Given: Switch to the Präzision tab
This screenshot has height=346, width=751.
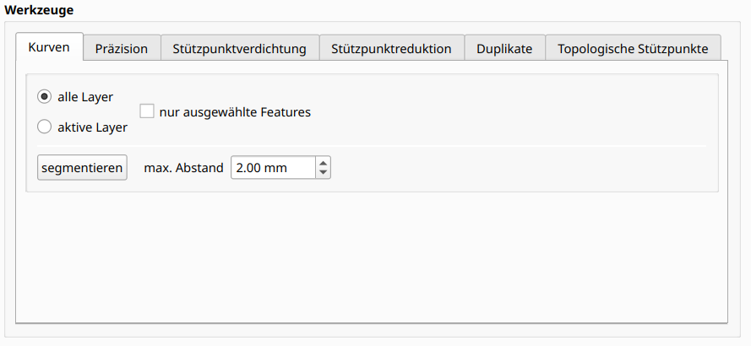Looking at the screenshot, I should (x=121, y=49).
